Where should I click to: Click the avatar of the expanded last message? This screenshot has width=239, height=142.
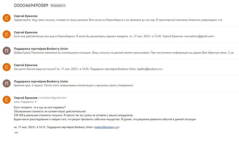pos(6,100)
